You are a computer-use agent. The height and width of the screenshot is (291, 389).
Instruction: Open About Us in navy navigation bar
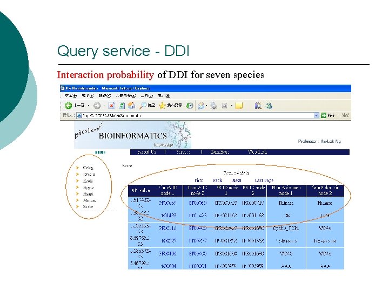[x=146, y=152]
